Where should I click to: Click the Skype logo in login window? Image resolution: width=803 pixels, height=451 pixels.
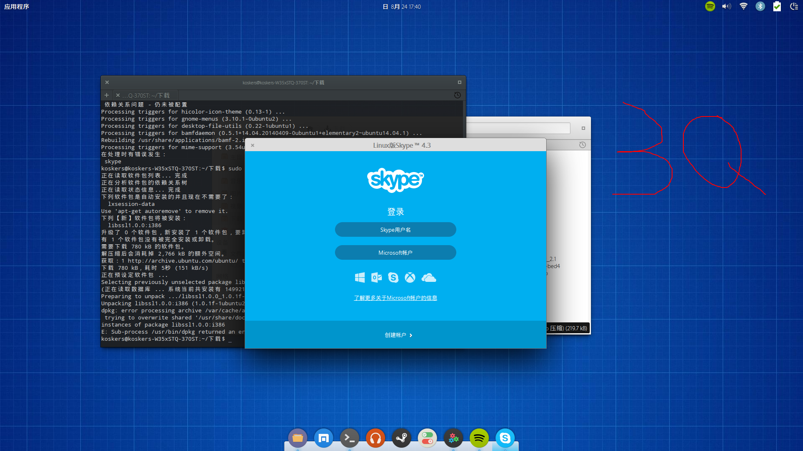click(x=395, y=180)
